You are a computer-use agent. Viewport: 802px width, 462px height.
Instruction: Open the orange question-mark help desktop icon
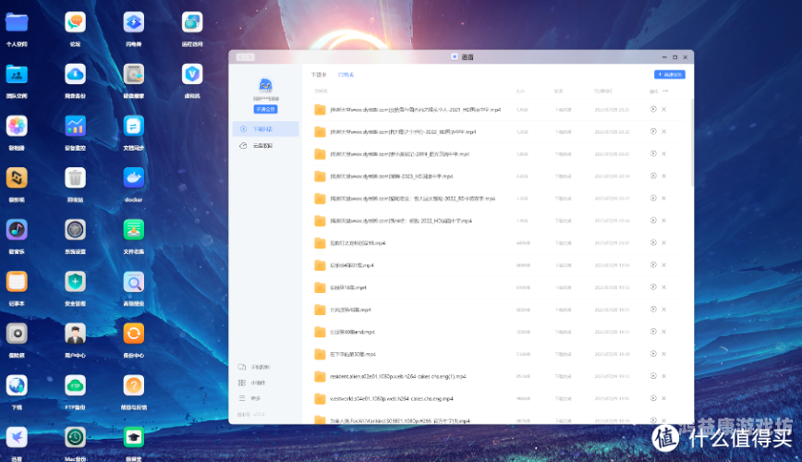pos(133,384)
